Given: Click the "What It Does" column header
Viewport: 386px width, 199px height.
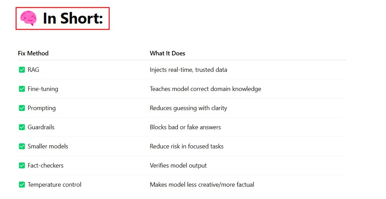Looking at the screenshot, I should click(x=167, y=53).
